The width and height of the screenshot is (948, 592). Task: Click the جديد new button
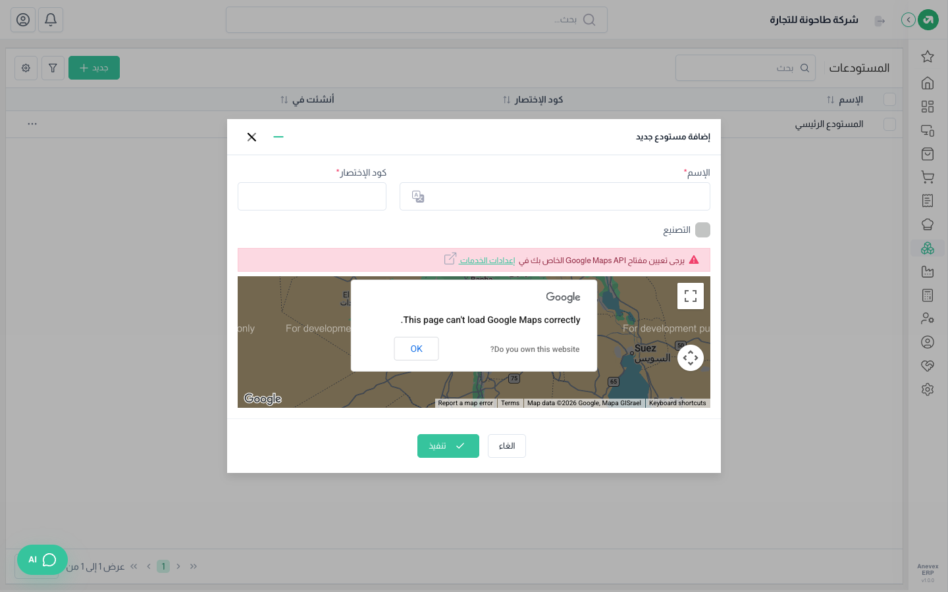pyautogui.click(x=94, y=68)
